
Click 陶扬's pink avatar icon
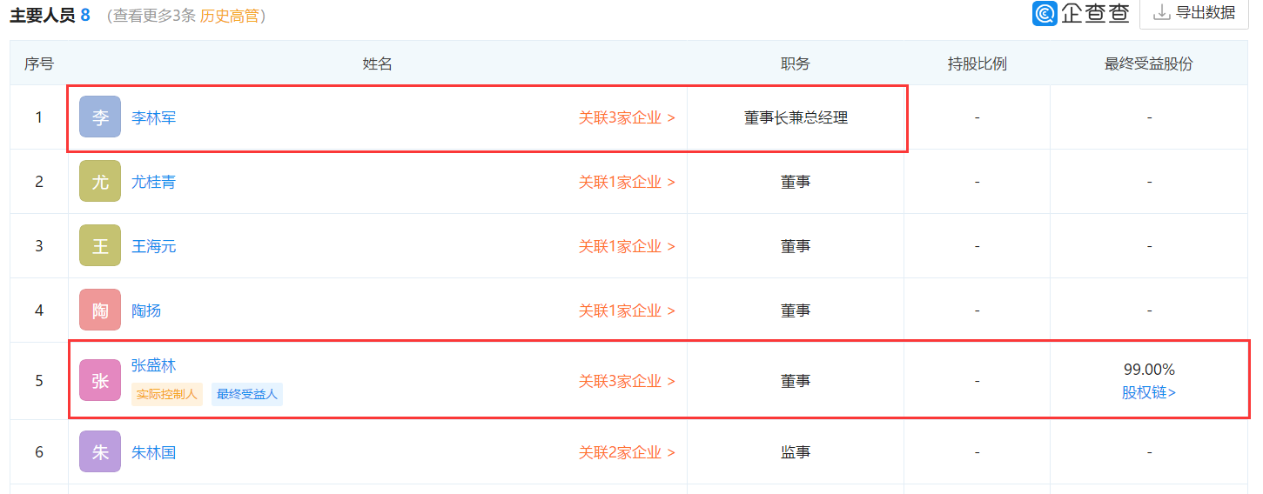point(100,310)
